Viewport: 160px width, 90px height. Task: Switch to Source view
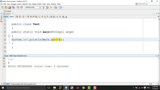6,16
